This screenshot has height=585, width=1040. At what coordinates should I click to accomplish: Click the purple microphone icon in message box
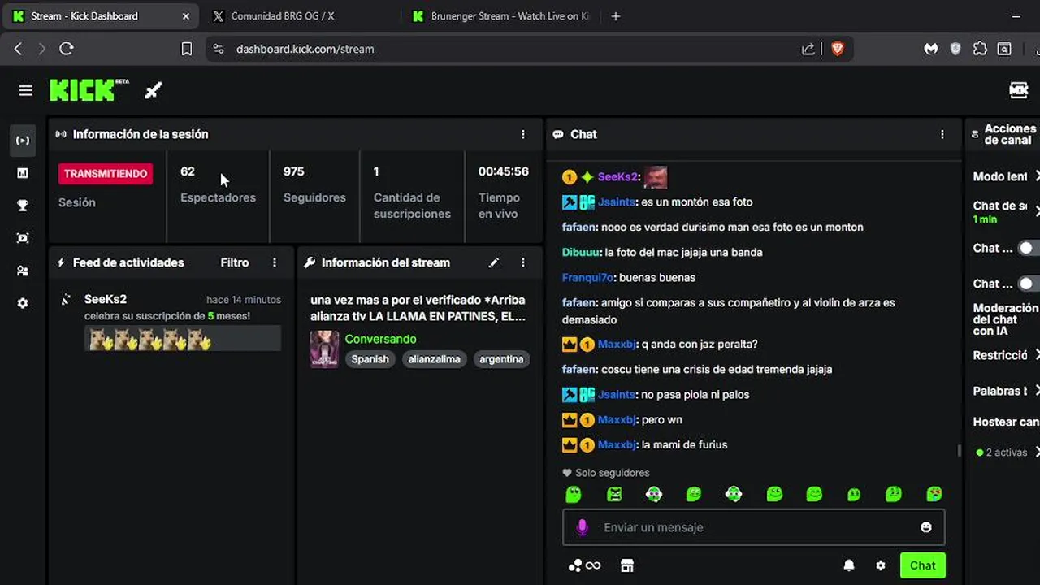pos(582,527)
